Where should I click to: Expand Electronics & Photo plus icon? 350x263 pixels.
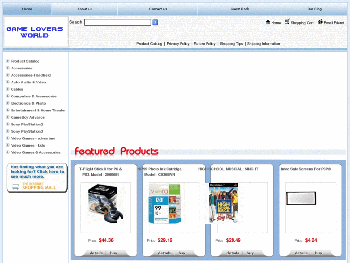8,103
